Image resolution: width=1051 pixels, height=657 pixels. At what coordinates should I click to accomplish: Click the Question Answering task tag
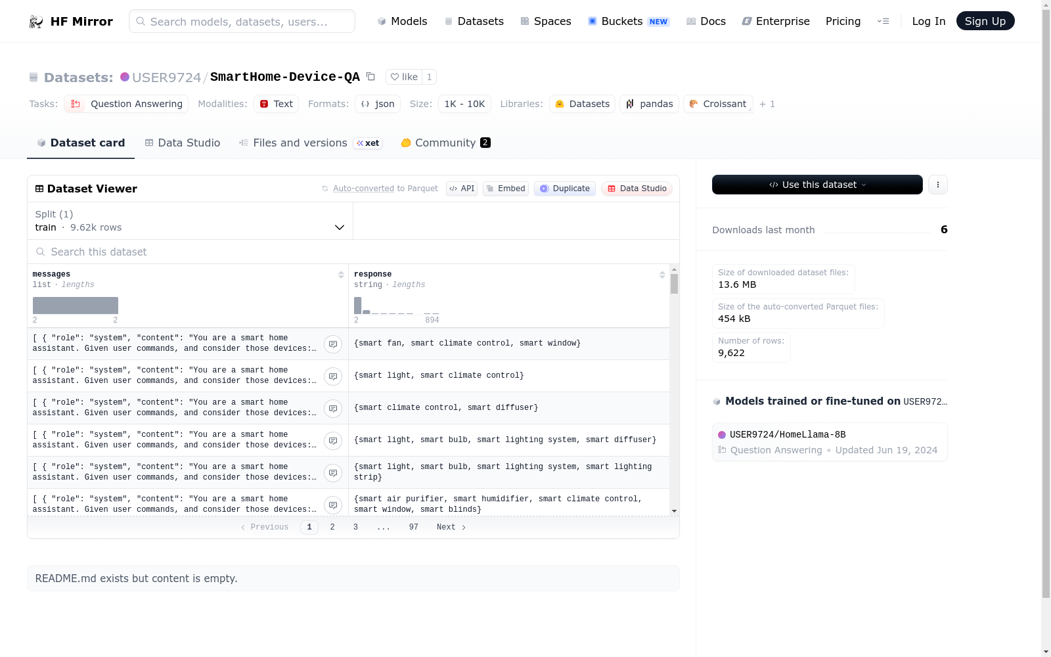point(126,104)
